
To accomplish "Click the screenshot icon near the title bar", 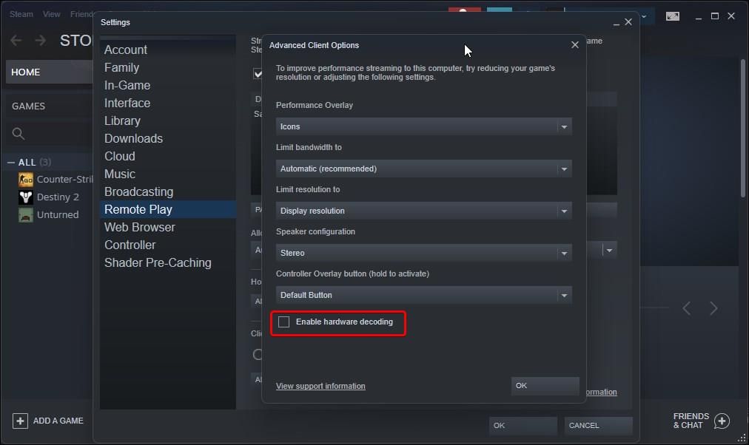I will click(672, 16).
